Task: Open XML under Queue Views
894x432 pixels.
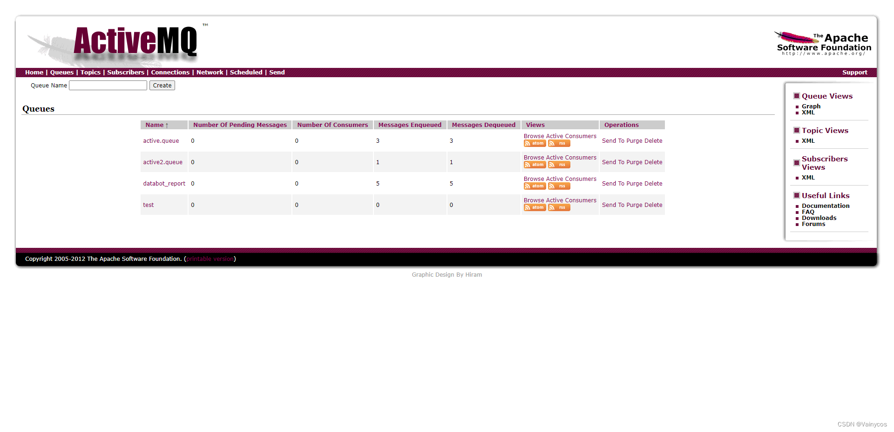Action: click(808, 113)
